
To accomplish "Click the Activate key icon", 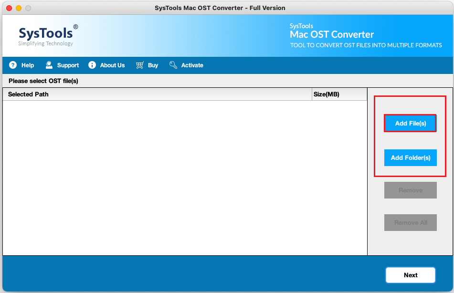I will pos(173,65).
